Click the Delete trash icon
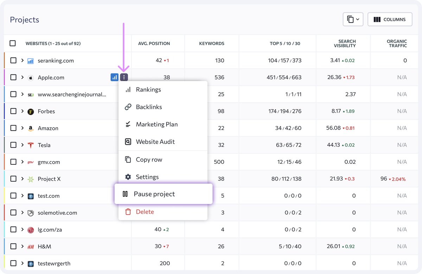 [x=127, y=212]
